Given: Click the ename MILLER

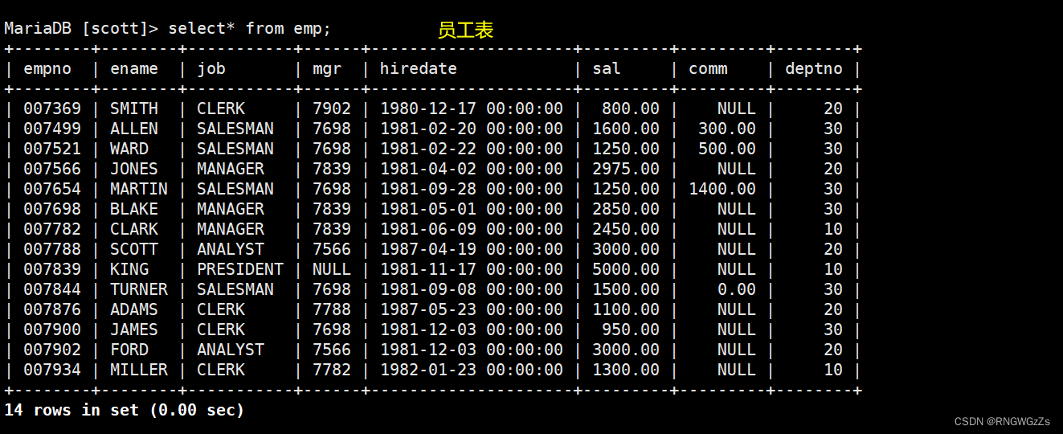Looking at the screenshot, I should [x=139, y=370].
